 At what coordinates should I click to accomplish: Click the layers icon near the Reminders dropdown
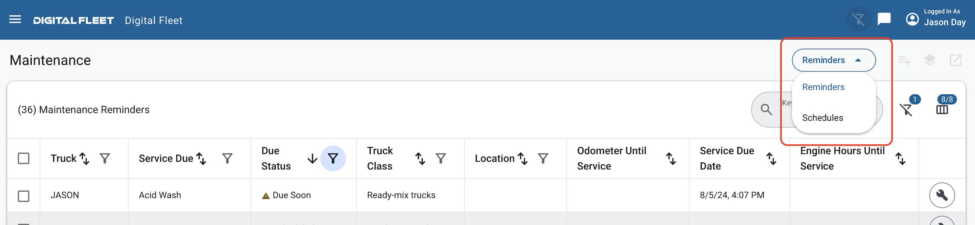coord(930,60)
